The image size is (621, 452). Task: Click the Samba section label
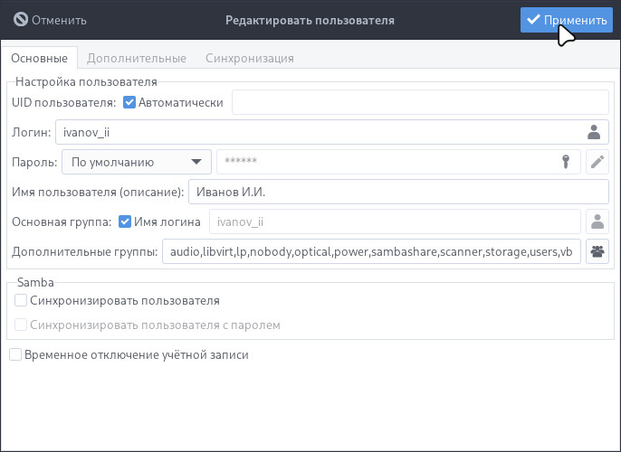pos(35,282)
